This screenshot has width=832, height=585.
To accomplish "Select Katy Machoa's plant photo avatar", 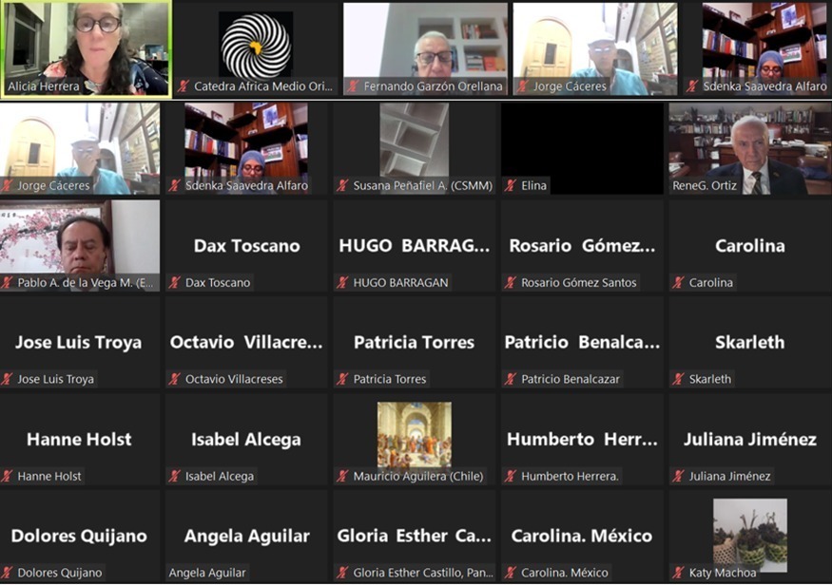I will coord(750,531).
